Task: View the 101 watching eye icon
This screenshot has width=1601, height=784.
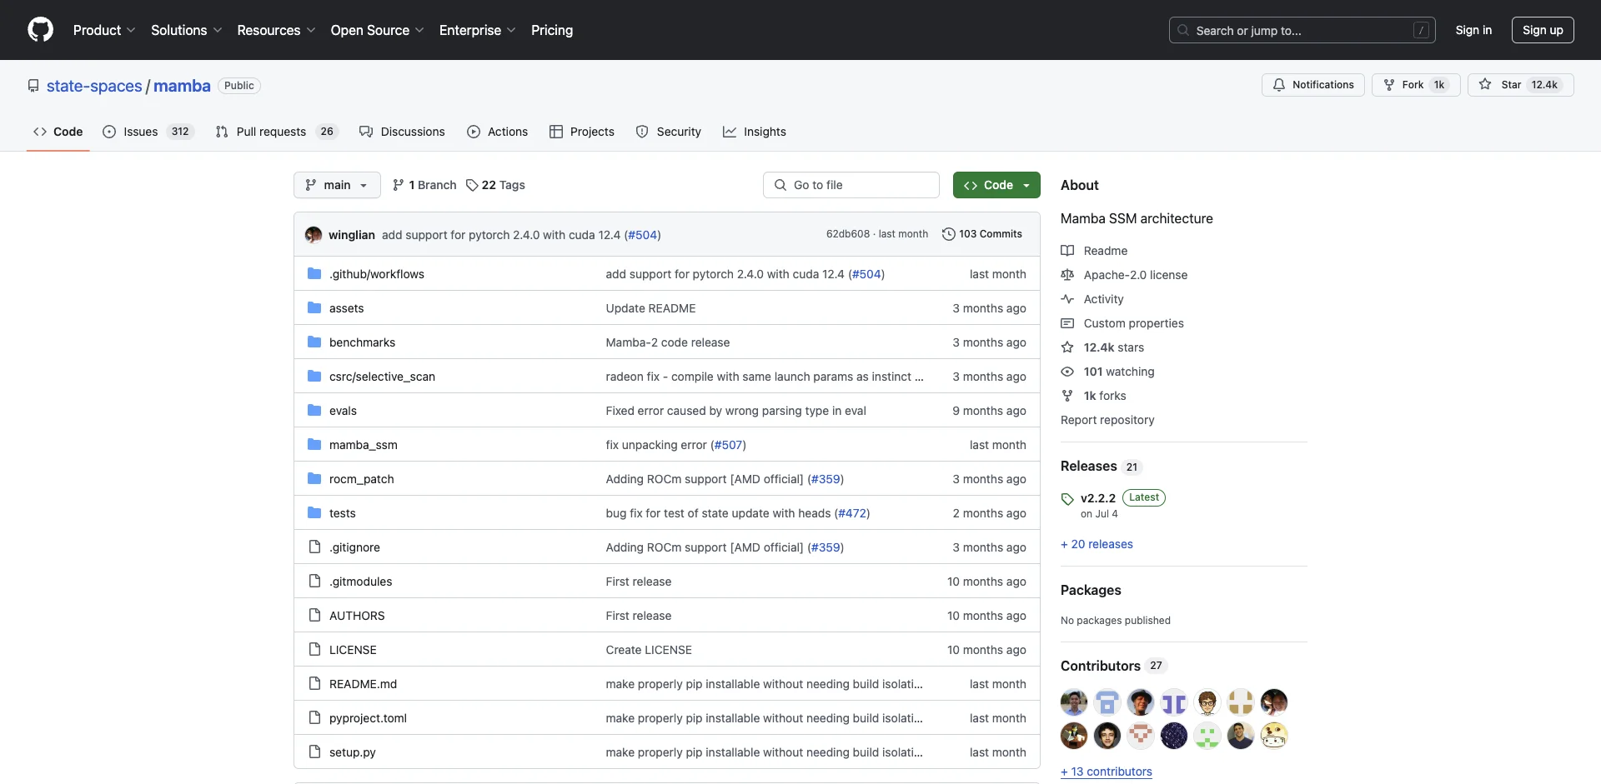Action: click(1067, 372)
